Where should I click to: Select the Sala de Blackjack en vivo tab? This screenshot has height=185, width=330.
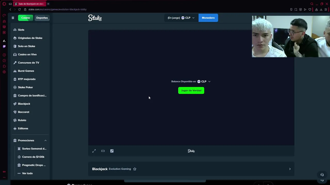point(29,4)
